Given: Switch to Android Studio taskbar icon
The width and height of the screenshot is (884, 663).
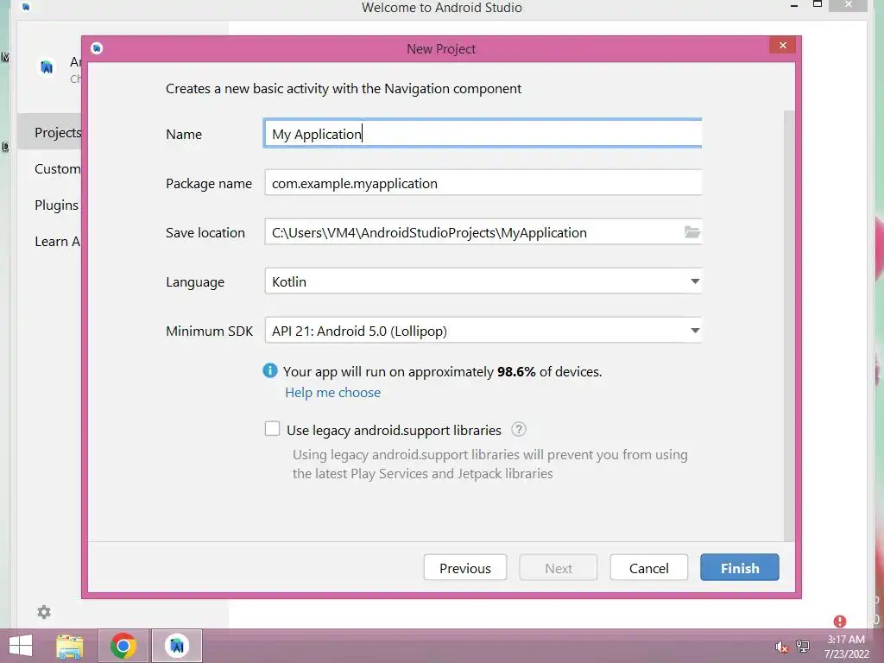Looking at the screenshot, I should click(x=177, y=646).
